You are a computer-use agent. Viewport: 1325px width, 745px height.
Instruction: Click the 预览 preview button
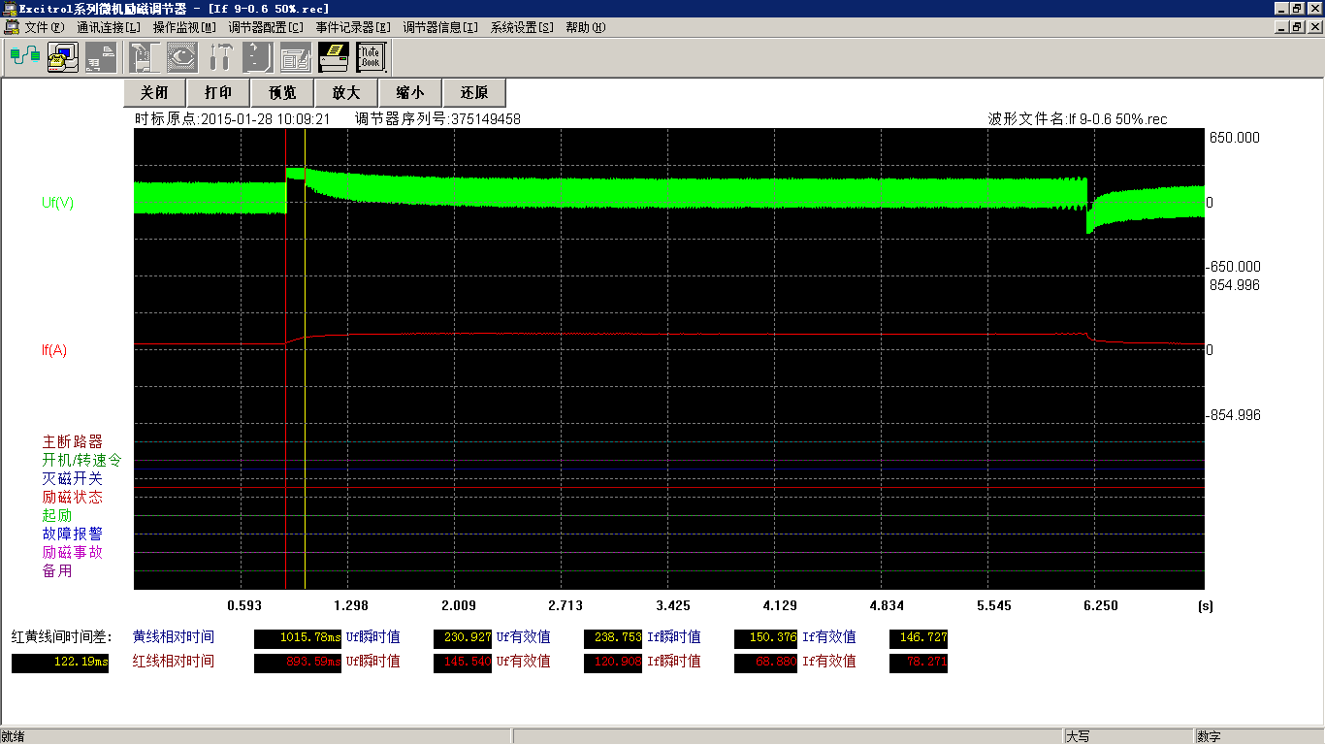[283, 93]
